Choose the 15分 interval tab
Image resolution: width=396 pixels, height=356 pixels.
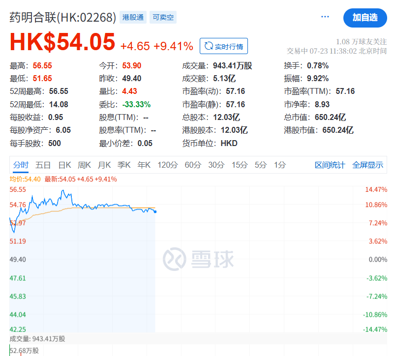240,165
